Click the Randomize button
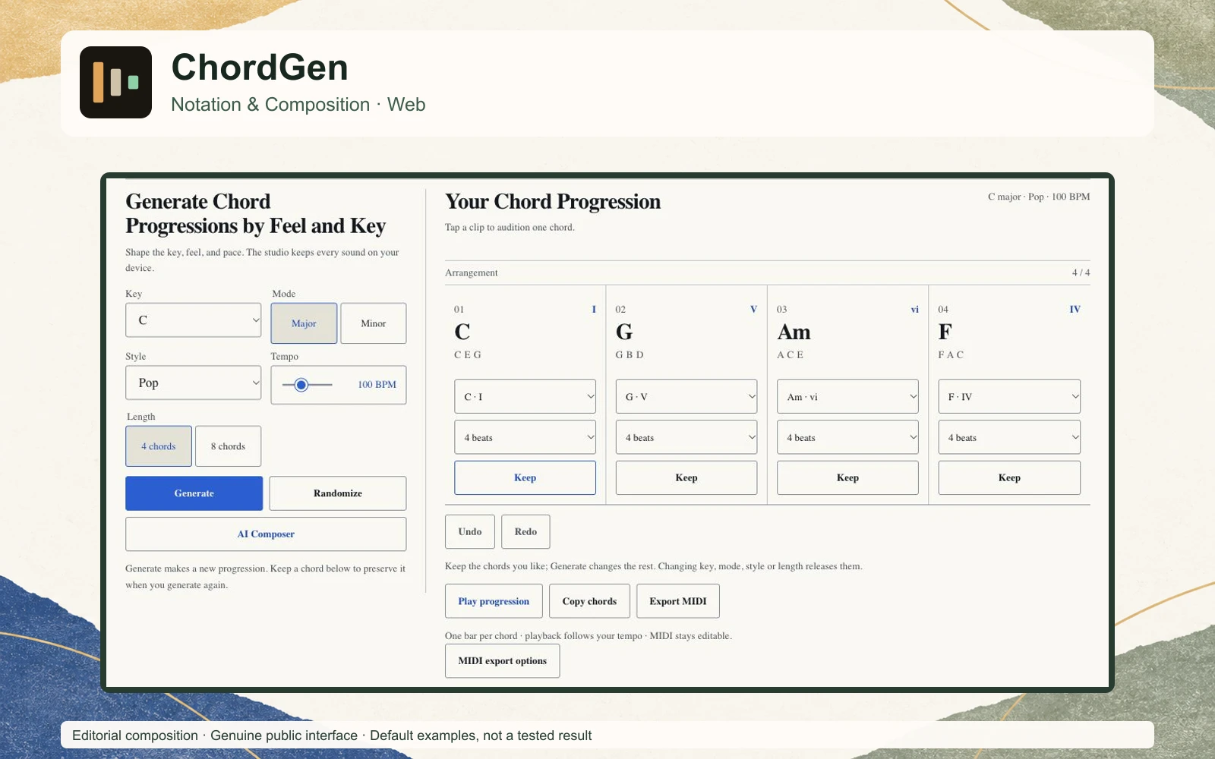The width and height of the screenshot is (1215, 759). pyautogui.click(x=338, y=493)
